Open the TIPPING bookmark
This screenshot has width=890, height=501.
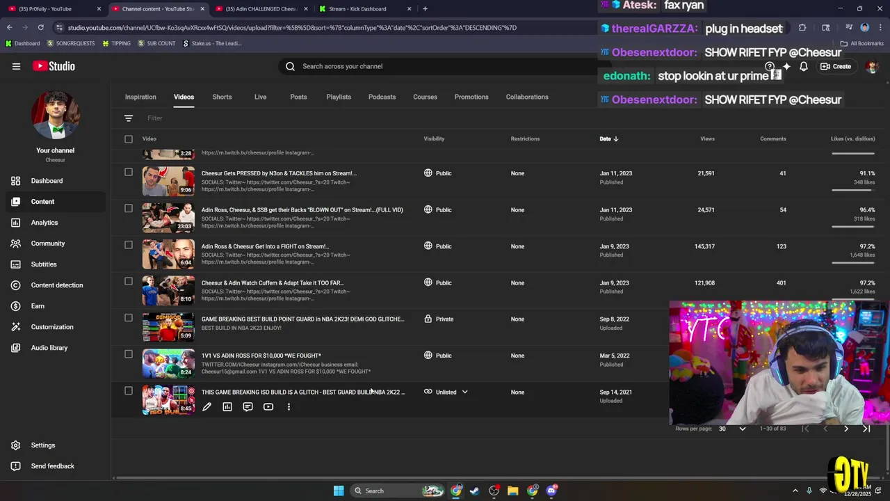(x=116, y=43)
